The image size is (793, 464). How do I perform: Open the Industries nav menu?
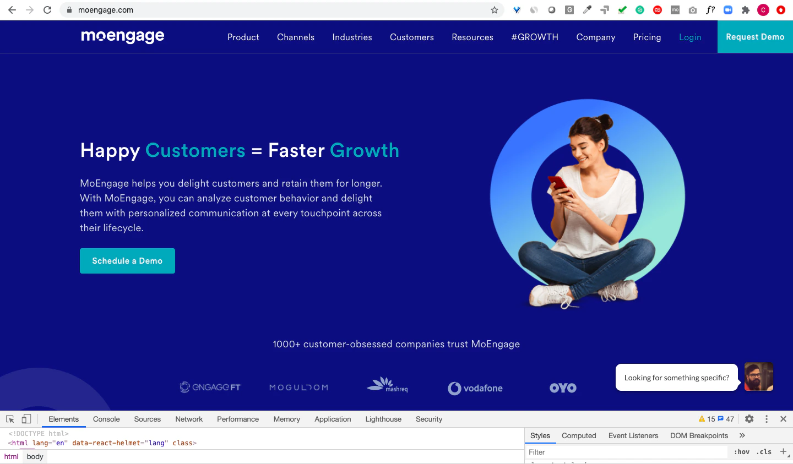click(x=352, y=37)
